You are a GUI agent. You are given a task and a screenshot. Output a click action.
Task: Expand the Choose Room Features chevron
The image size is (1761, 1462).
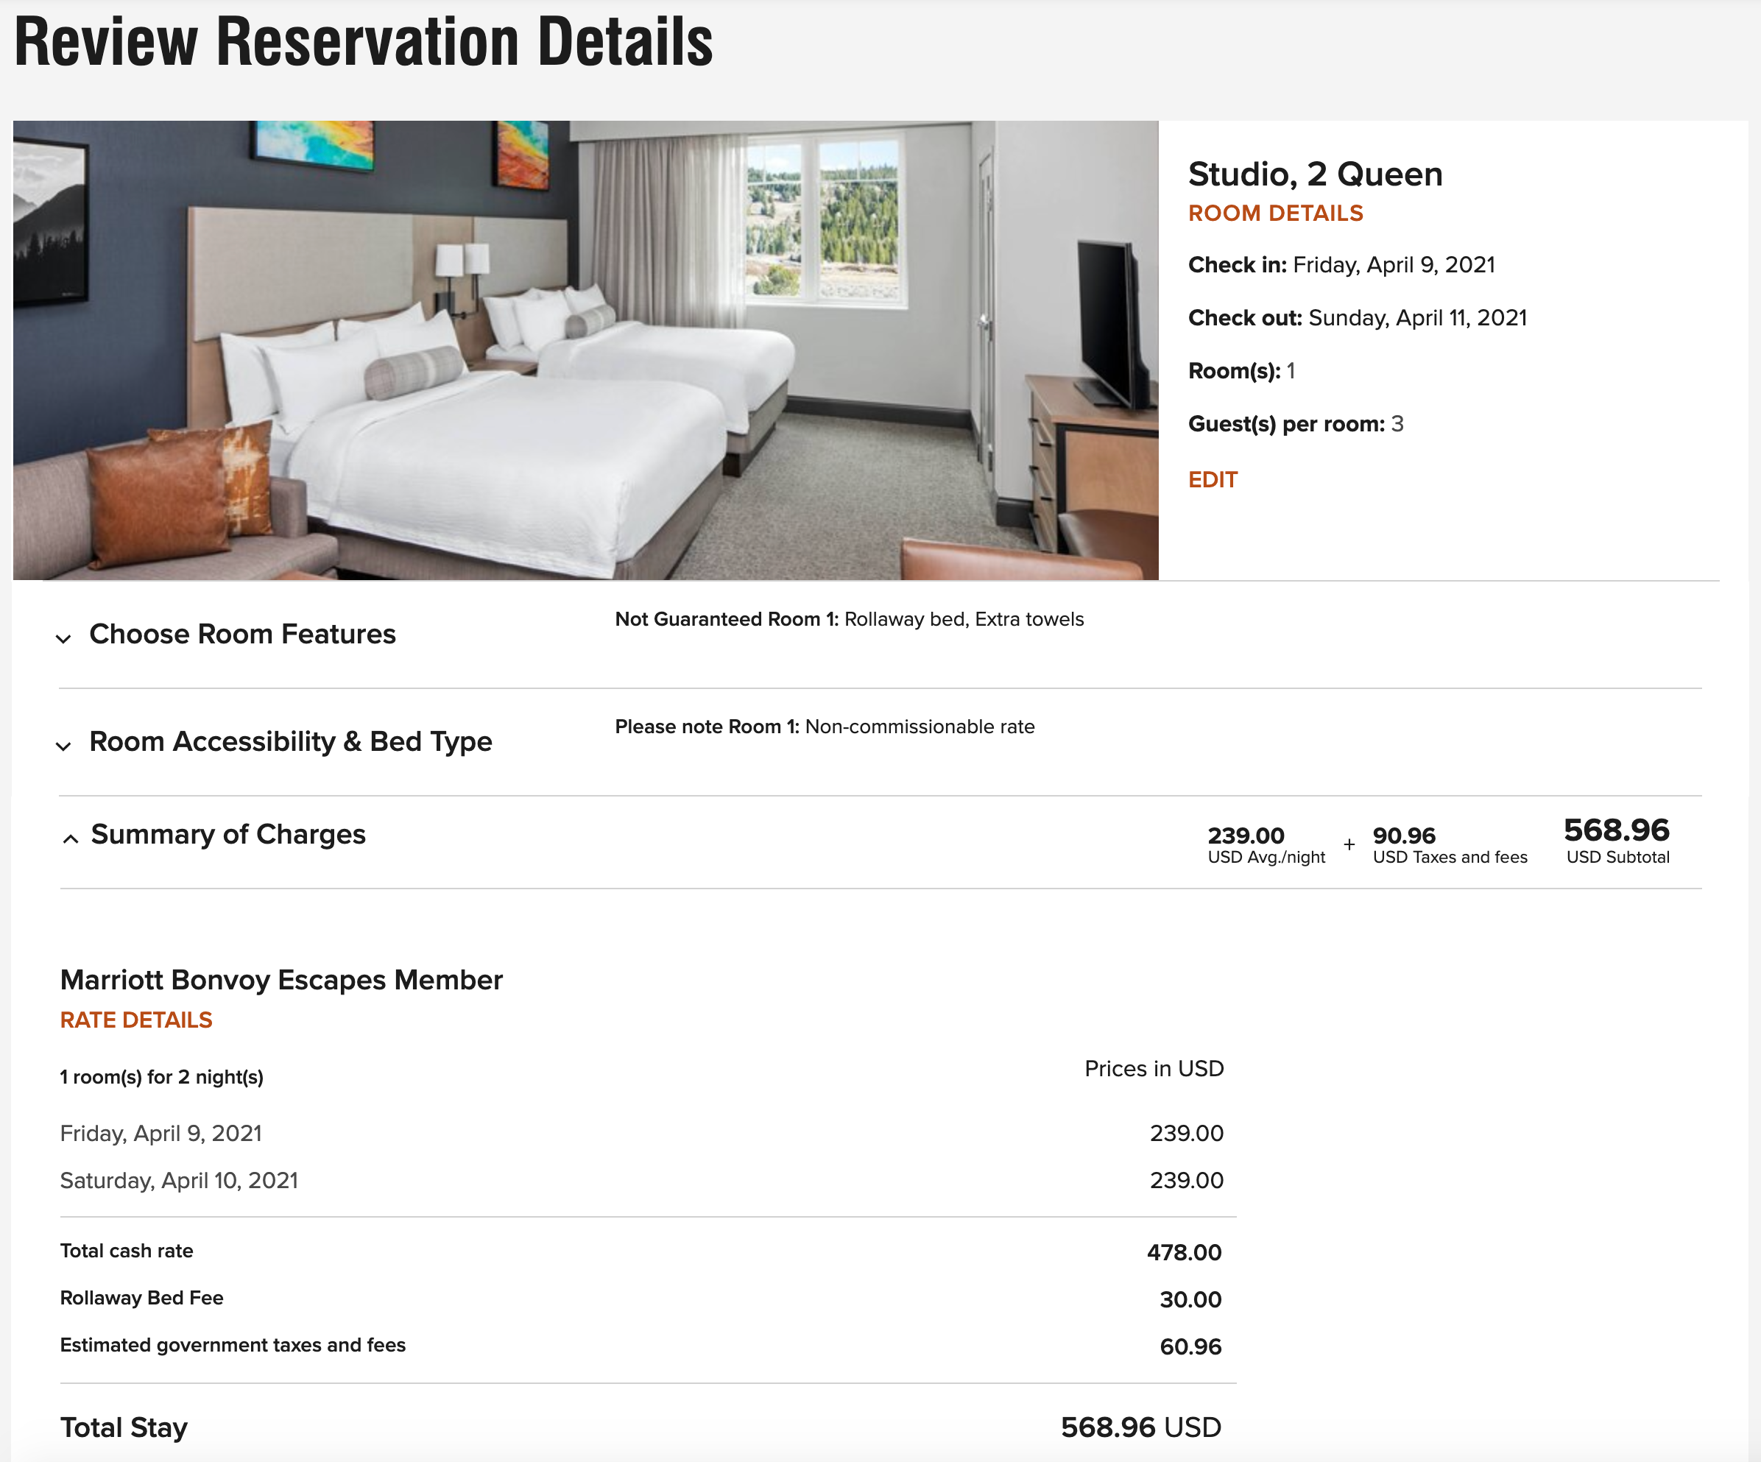[x=64, y=639]
